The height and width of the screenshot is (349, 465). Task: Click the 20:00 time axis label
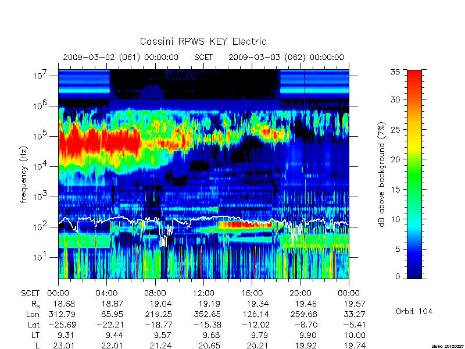pos(300,294)
